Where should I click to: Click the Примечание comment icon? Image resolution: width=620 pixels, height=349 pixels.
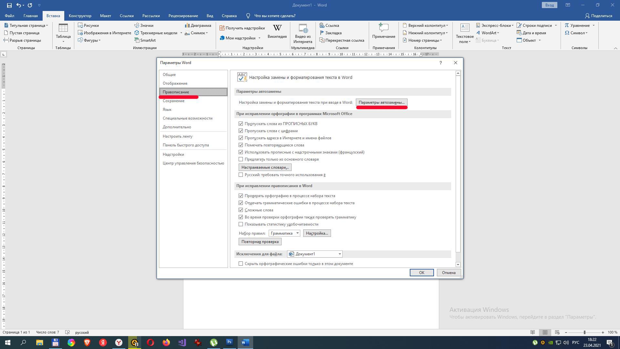click(383, 28)
